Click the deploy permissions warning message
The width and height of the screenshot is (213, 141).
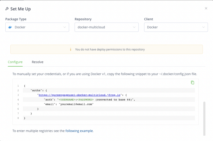(110, 49)
